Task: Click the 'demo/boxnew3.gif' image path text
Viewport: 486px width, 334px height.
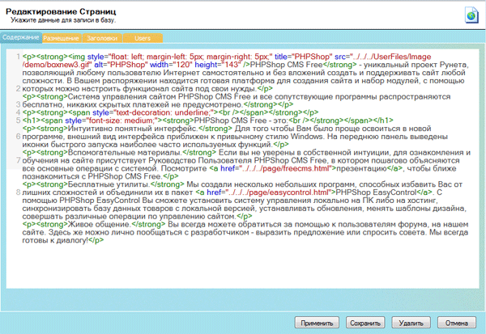Action: tap(57, 65)
